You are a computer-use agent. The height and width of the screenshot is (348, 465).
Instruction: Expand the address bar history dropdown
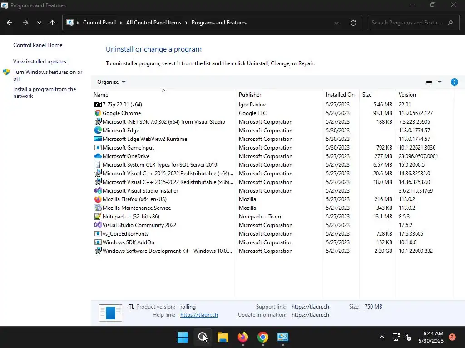point(336,23)
